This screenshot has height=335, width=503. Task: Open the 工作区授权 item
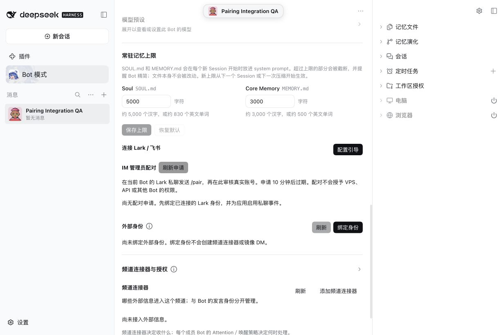pos(406,86)
